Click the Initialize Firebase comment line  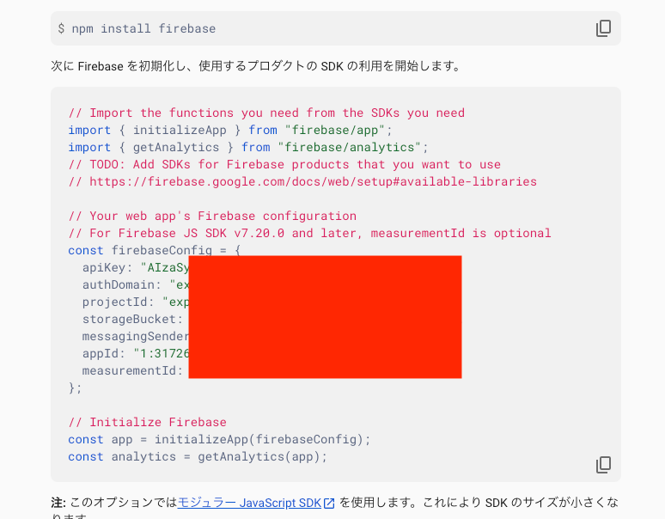point(147,422)
